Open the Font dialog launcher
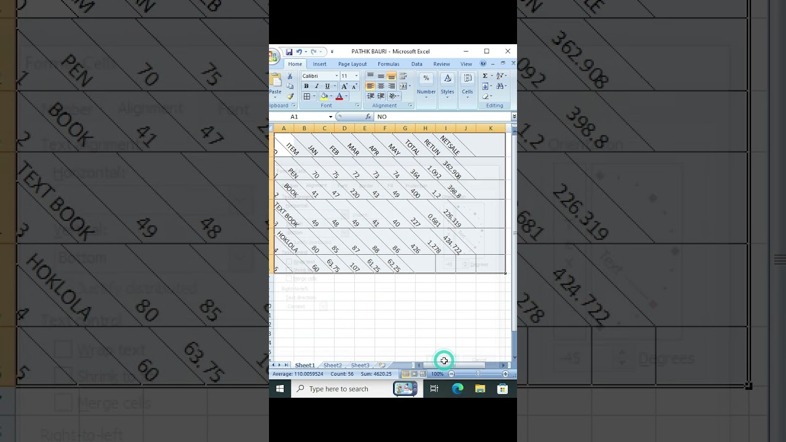Viewport: 786px width, 442px height. point(356,106)
